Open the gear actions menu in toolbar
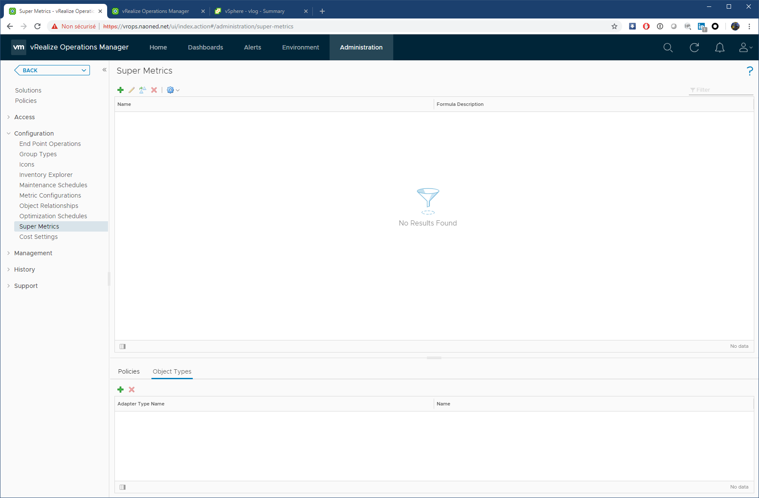Image resolution: width=759 pixels, height=498 pixels. (173, 90)
